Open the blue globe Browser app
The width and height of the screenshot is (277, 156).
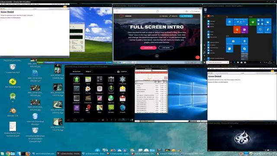(x=122, y=107)
